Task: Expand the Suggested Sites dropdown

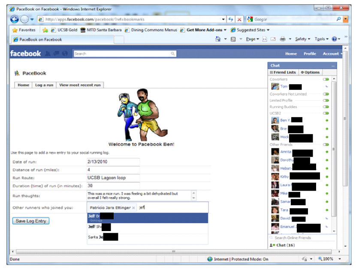Action: pos(268,30)
